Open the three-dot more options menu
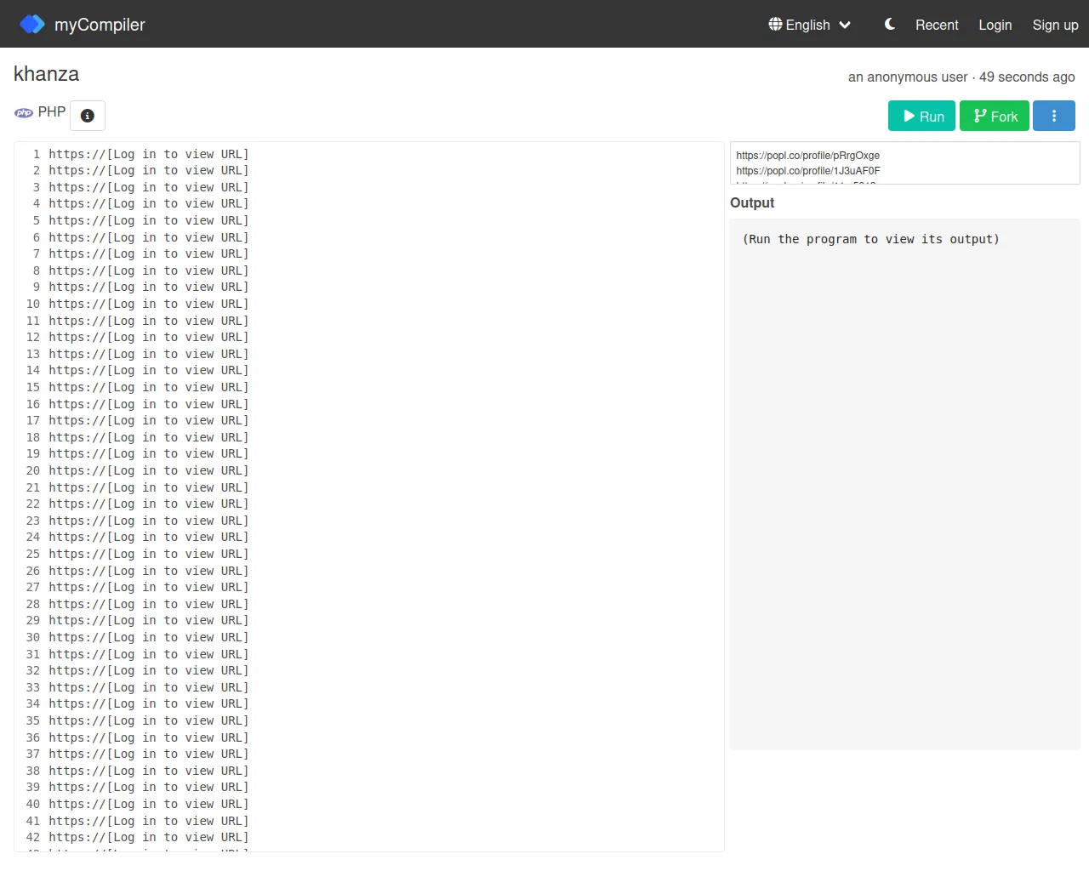 pos(1053,116)
